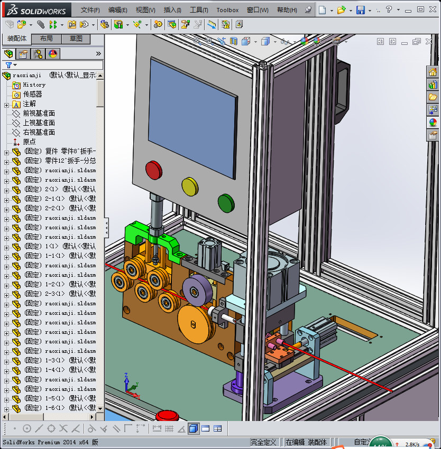Screen dimensions: 441x449
Task: Select the 原点 origin item
Action: pyautogui.click(x=29, y=142)
